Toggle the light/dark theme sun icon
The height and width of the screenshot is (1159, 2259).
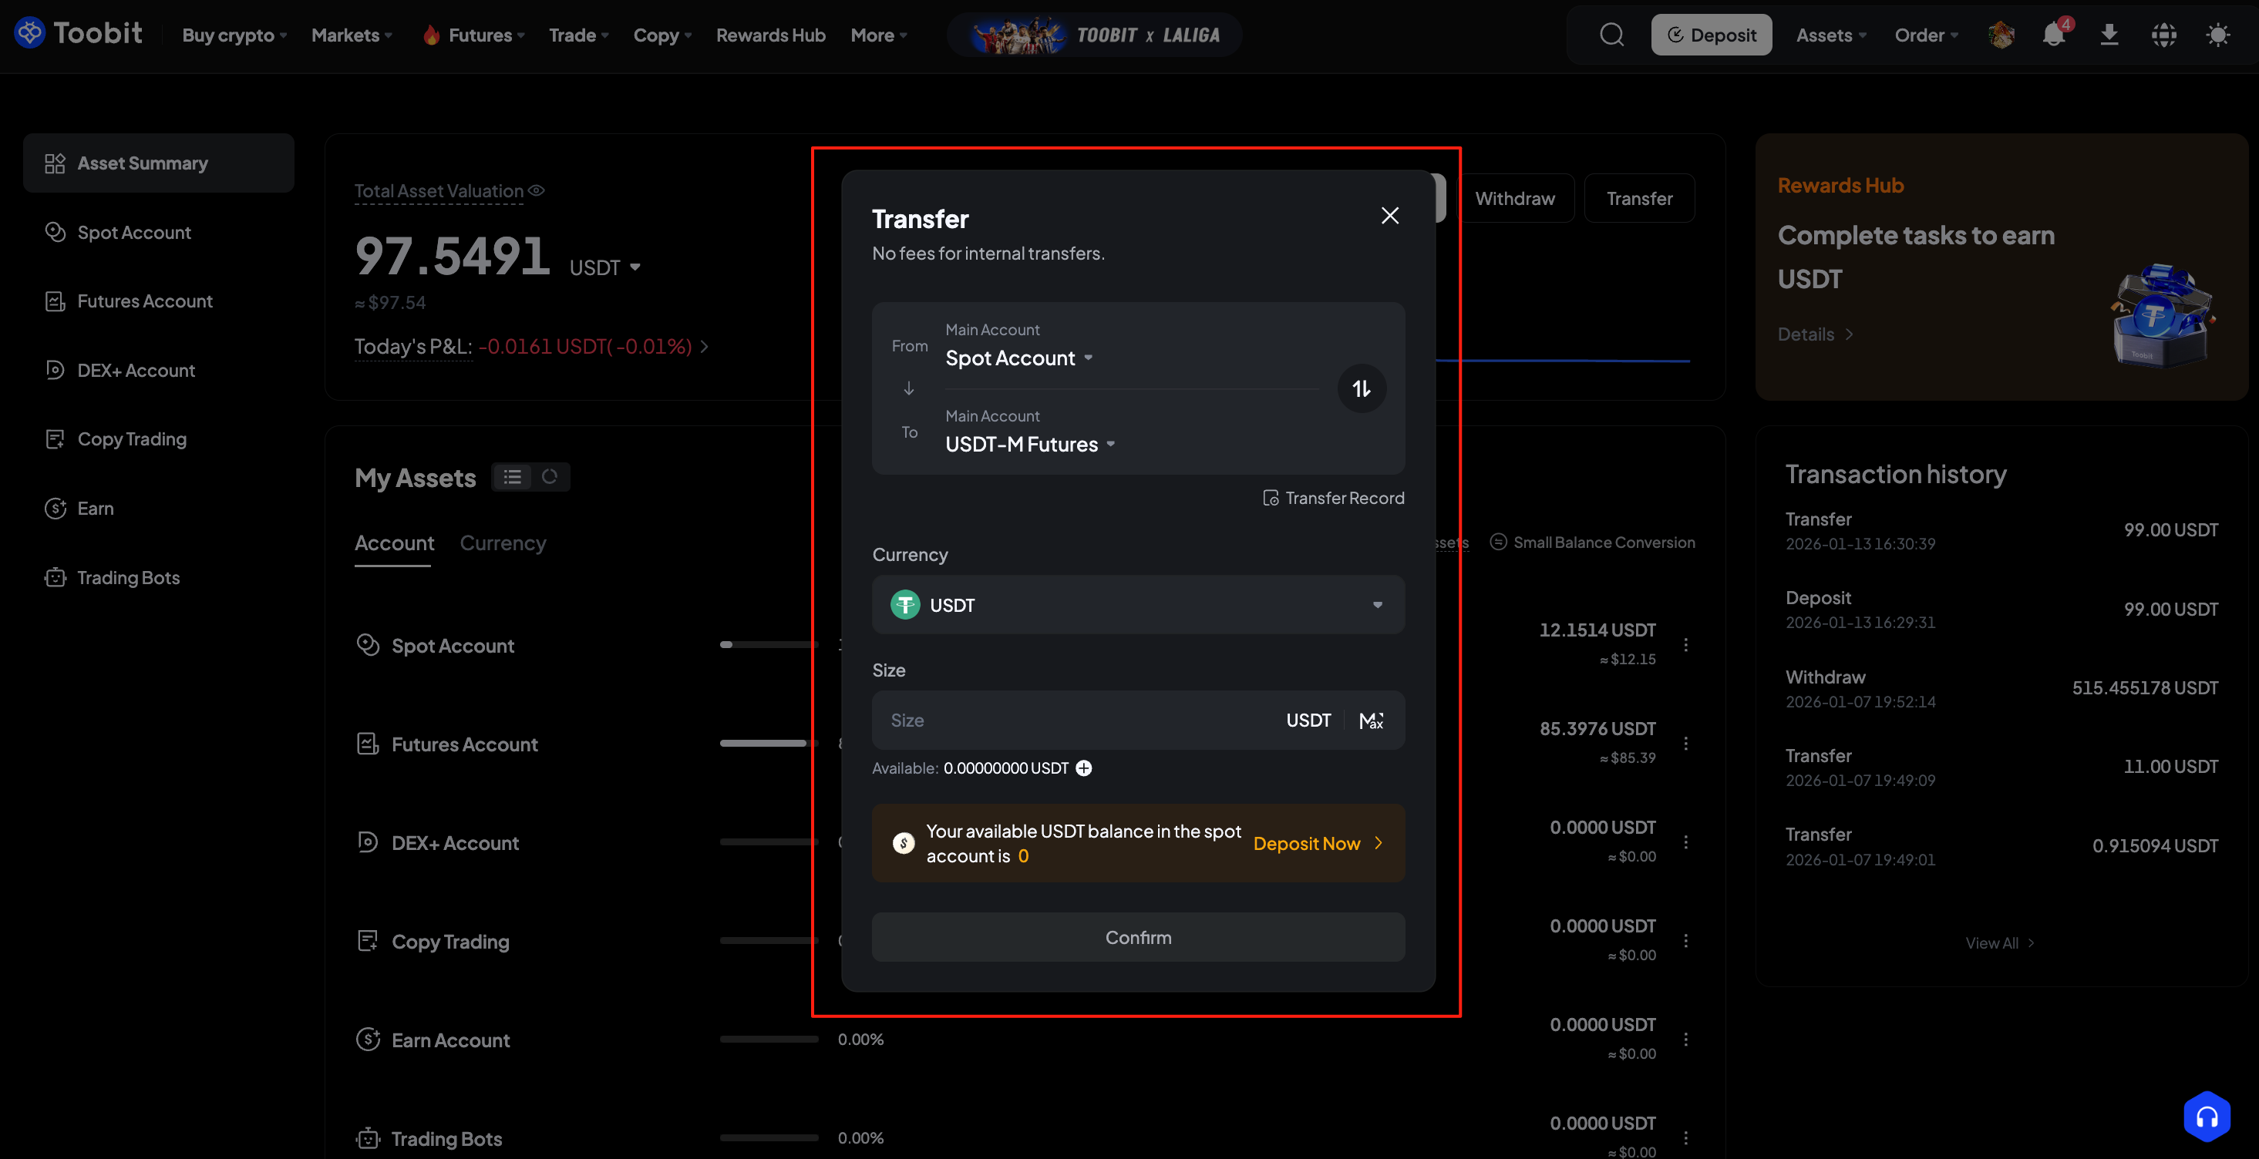(x=2218, y=35)
